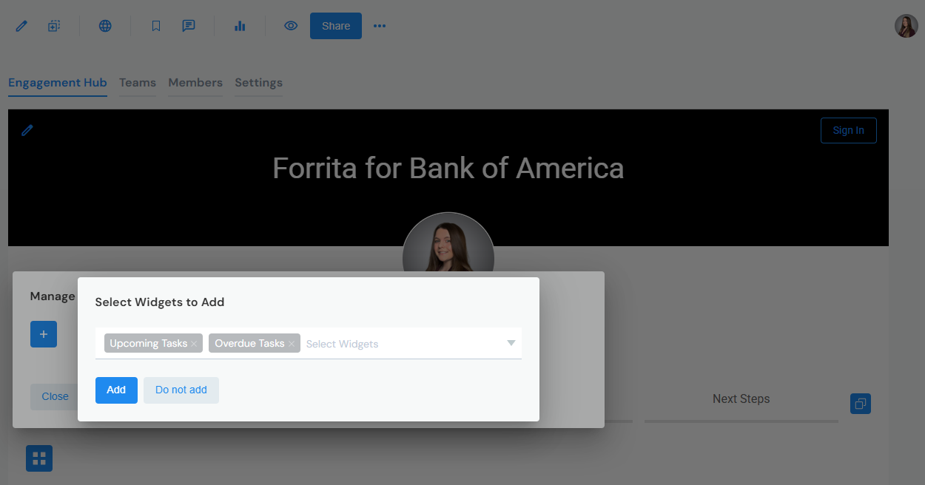Expand the widgets dropdown arrow
This screenshot has width=925, height=485.
coord(511,343)
